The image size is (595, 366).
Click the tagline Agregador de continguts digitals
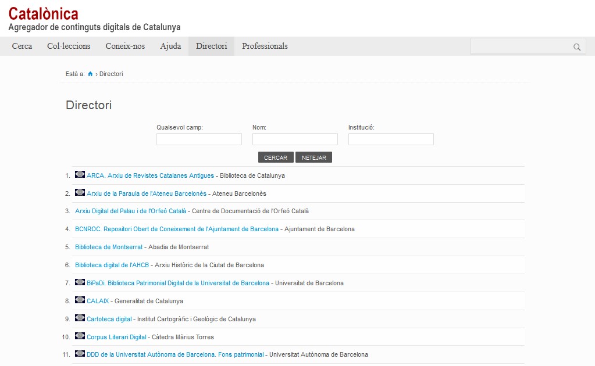[x=94, y=27]
